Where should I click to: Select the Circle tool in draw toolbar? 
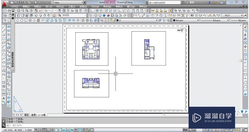(x=4, y=51)
